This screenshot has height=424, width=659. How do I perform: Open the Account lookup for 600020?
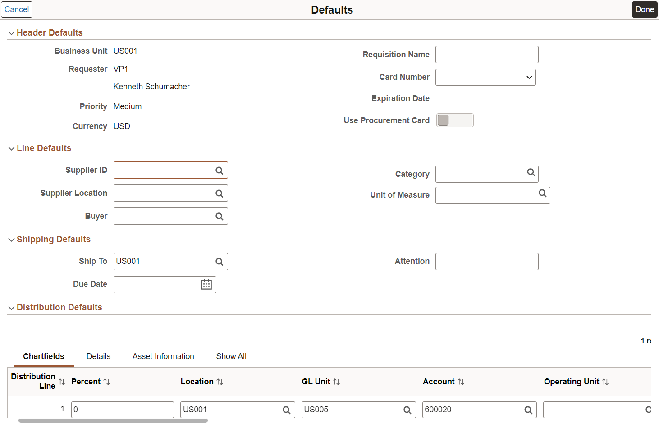point(528,410)
